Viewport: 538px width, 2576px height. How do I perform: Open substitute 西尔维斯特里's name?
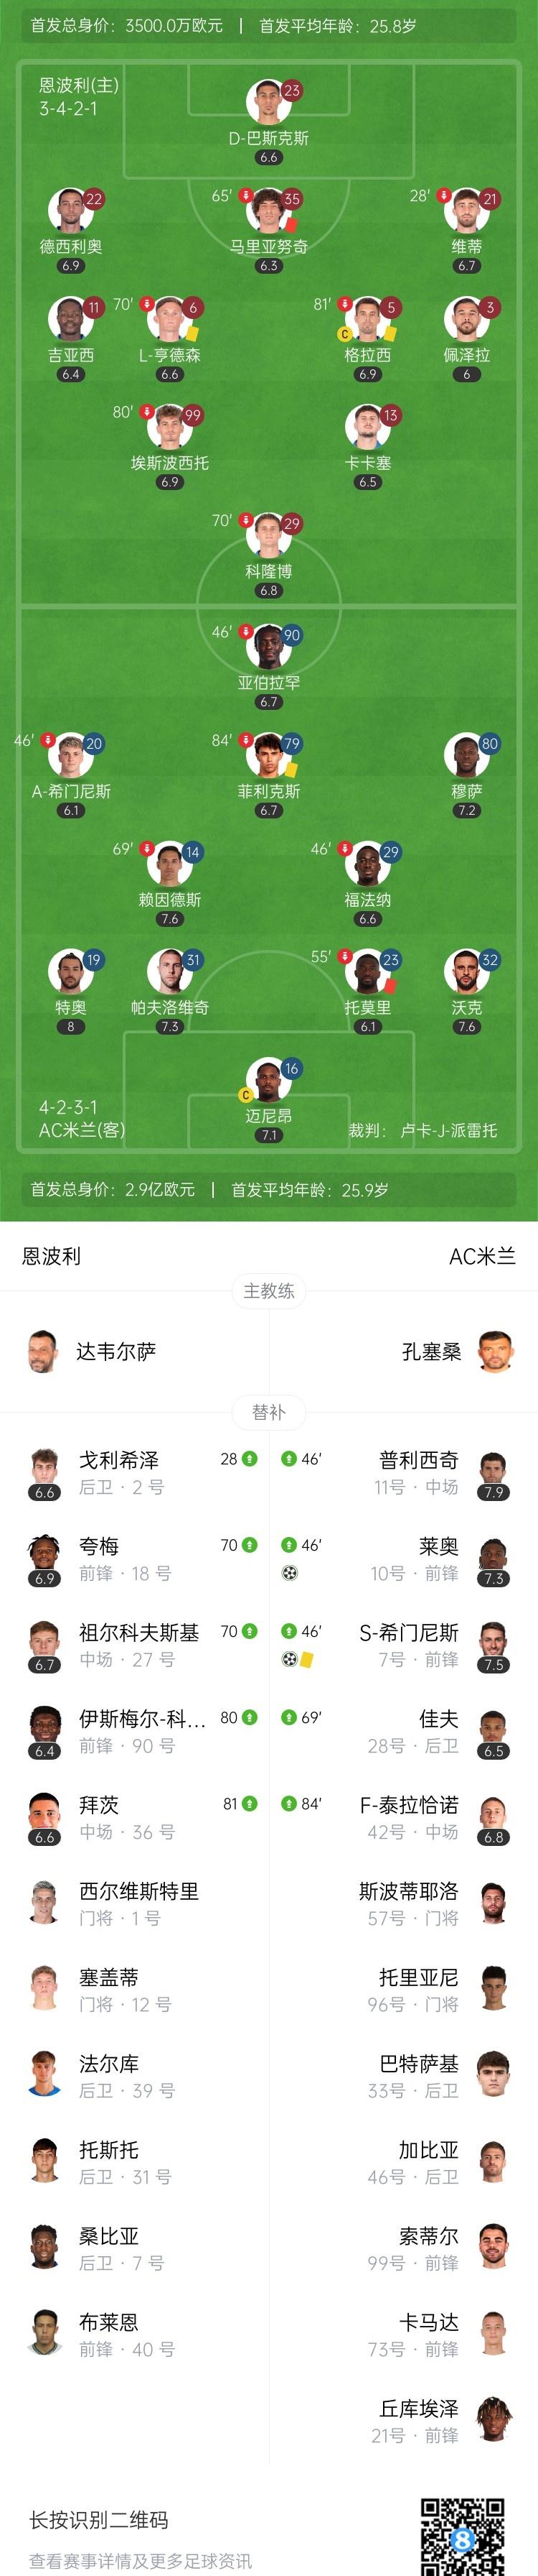click(x=138, y=1891)
